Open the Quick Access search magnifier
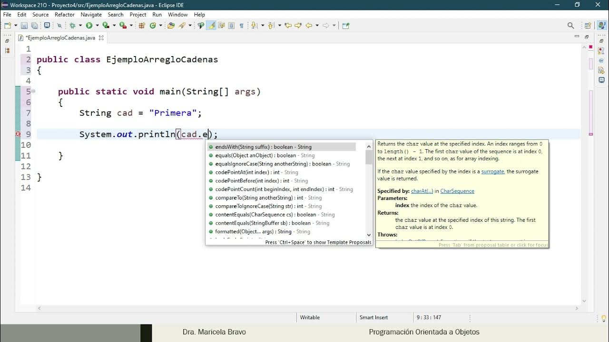The height and width of the screenshot is (342, 609). pos(571,26)
